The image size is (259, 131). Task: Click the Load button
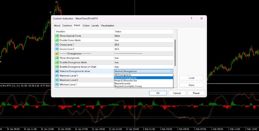coord(192,78)
